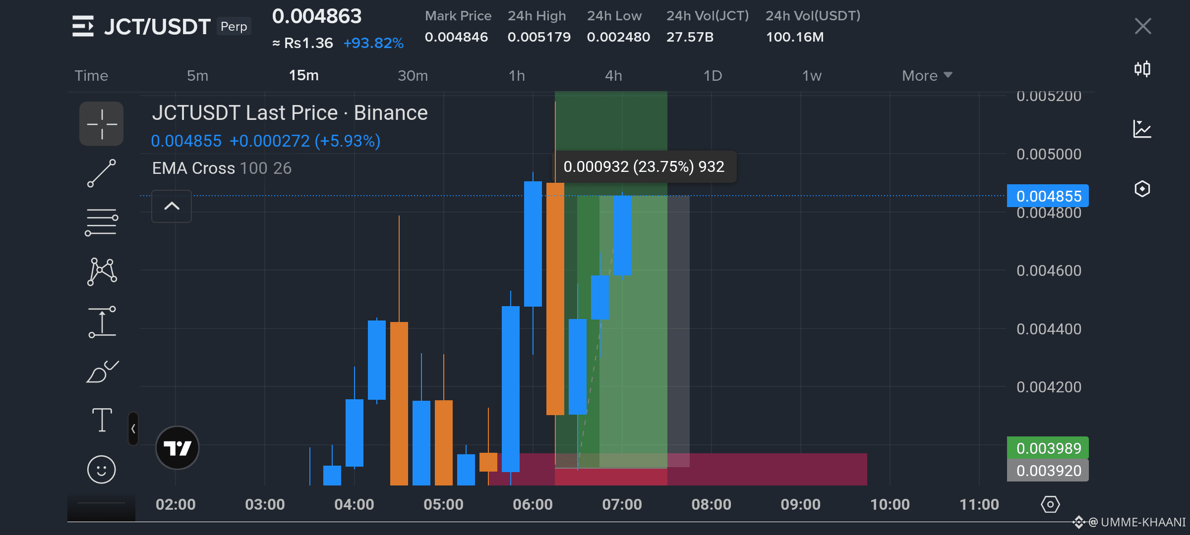Switch to the 1h timeframe

point(517,75)
